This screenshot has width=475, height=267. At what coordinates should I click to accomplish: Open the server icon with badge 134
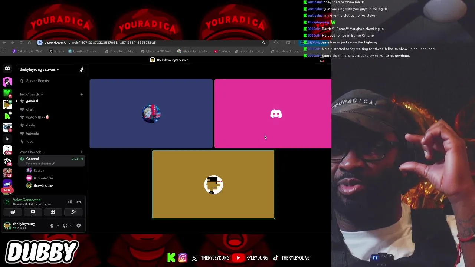coord(7,150)
